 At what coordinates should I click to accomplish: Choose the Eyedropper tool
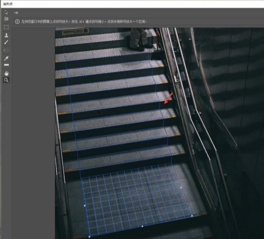pyautogui.click(x=6, y=58)
